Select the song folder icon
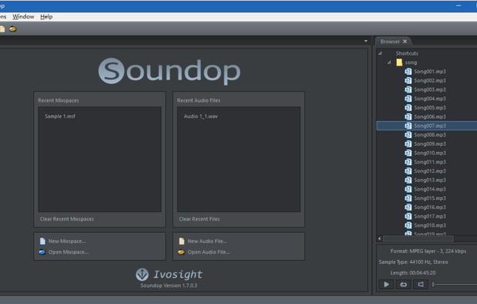The width and height of the screenshot is (477, 304). pos(399,62)
